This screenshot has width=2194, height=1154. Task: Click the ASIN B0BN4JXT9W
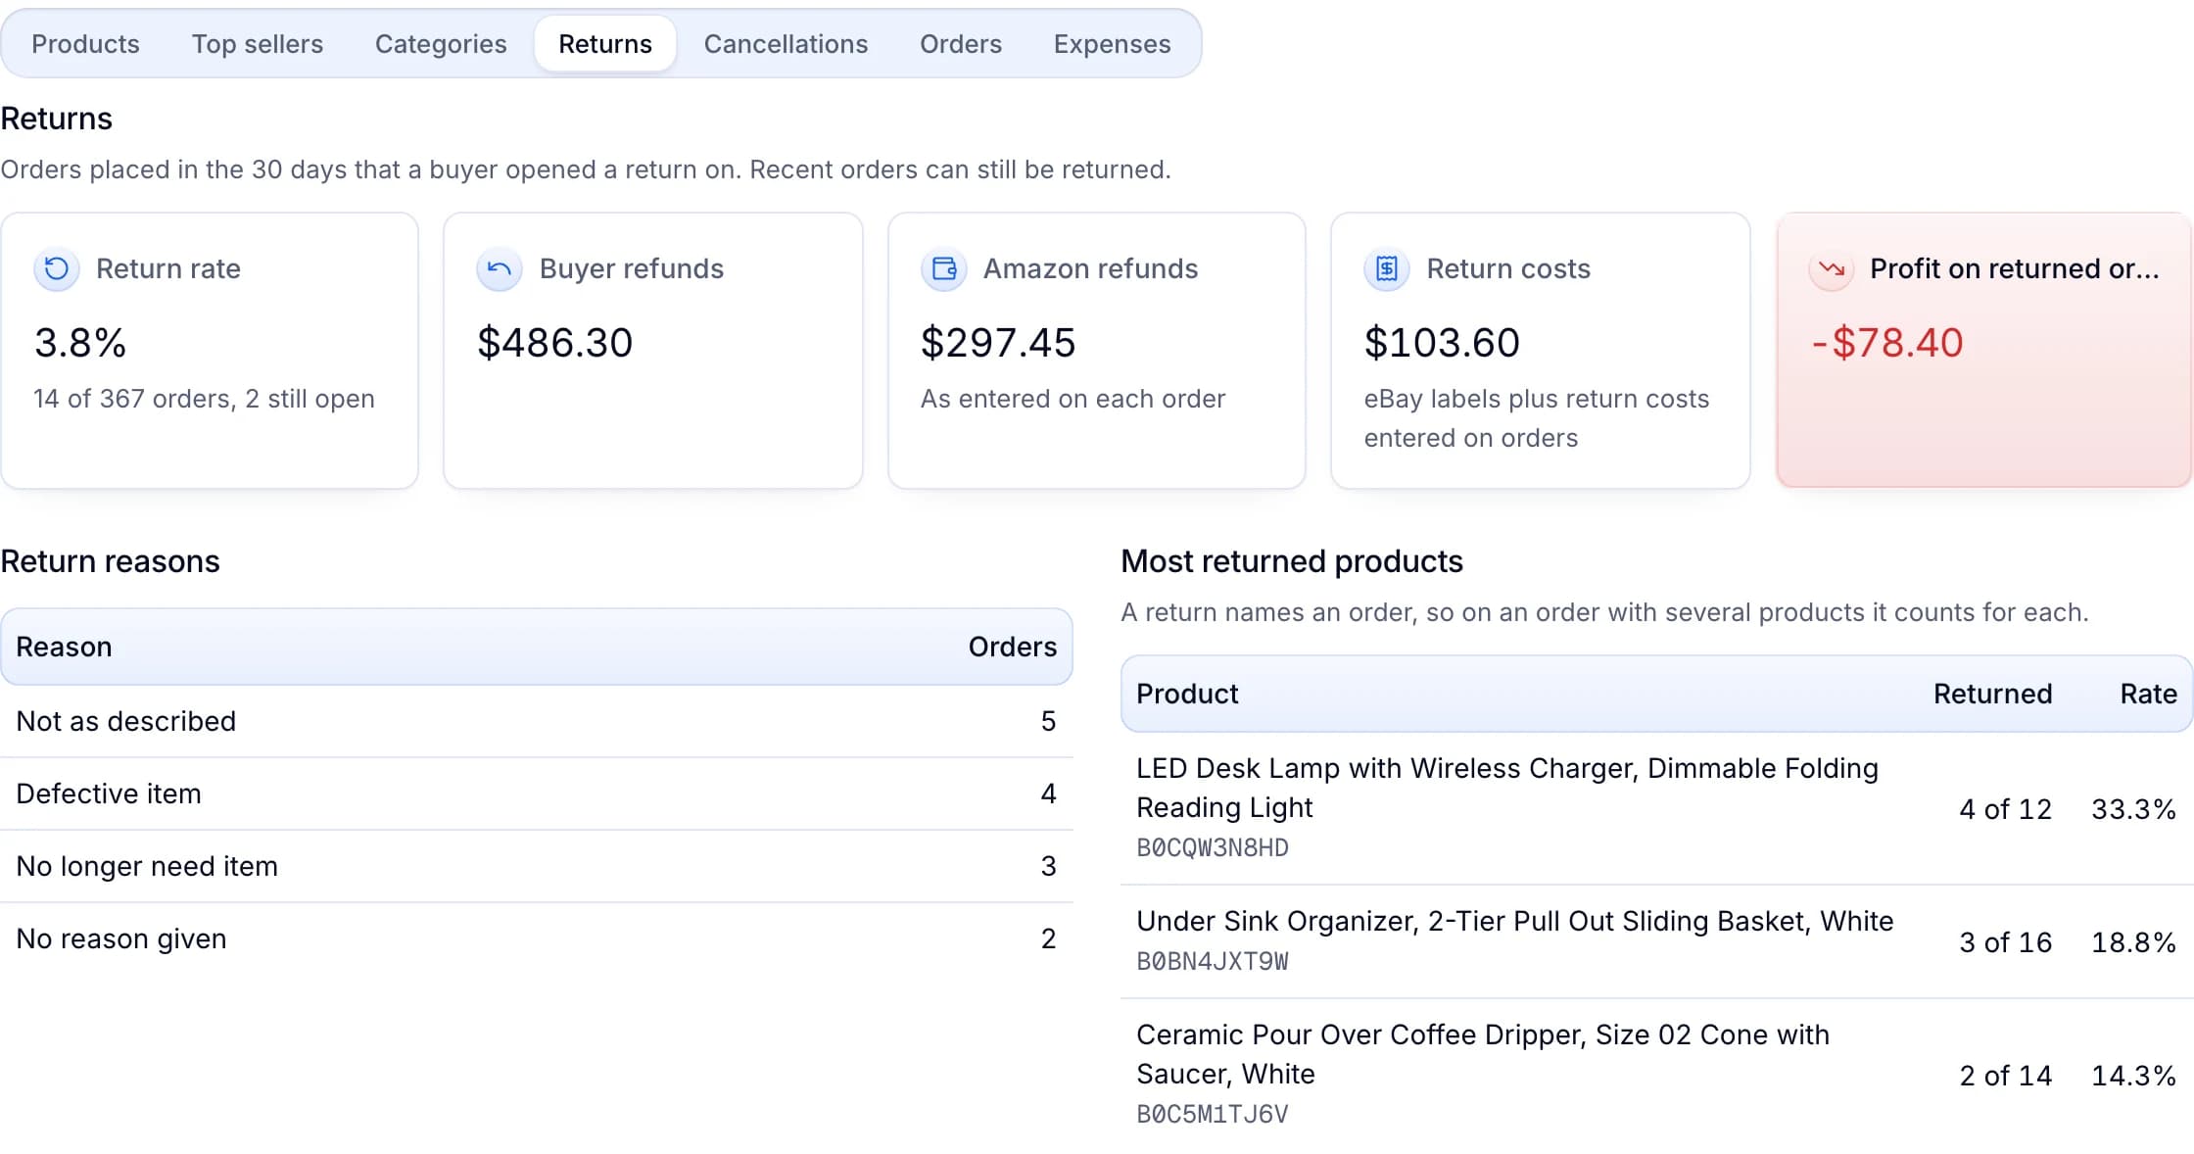click(1213, 962)
